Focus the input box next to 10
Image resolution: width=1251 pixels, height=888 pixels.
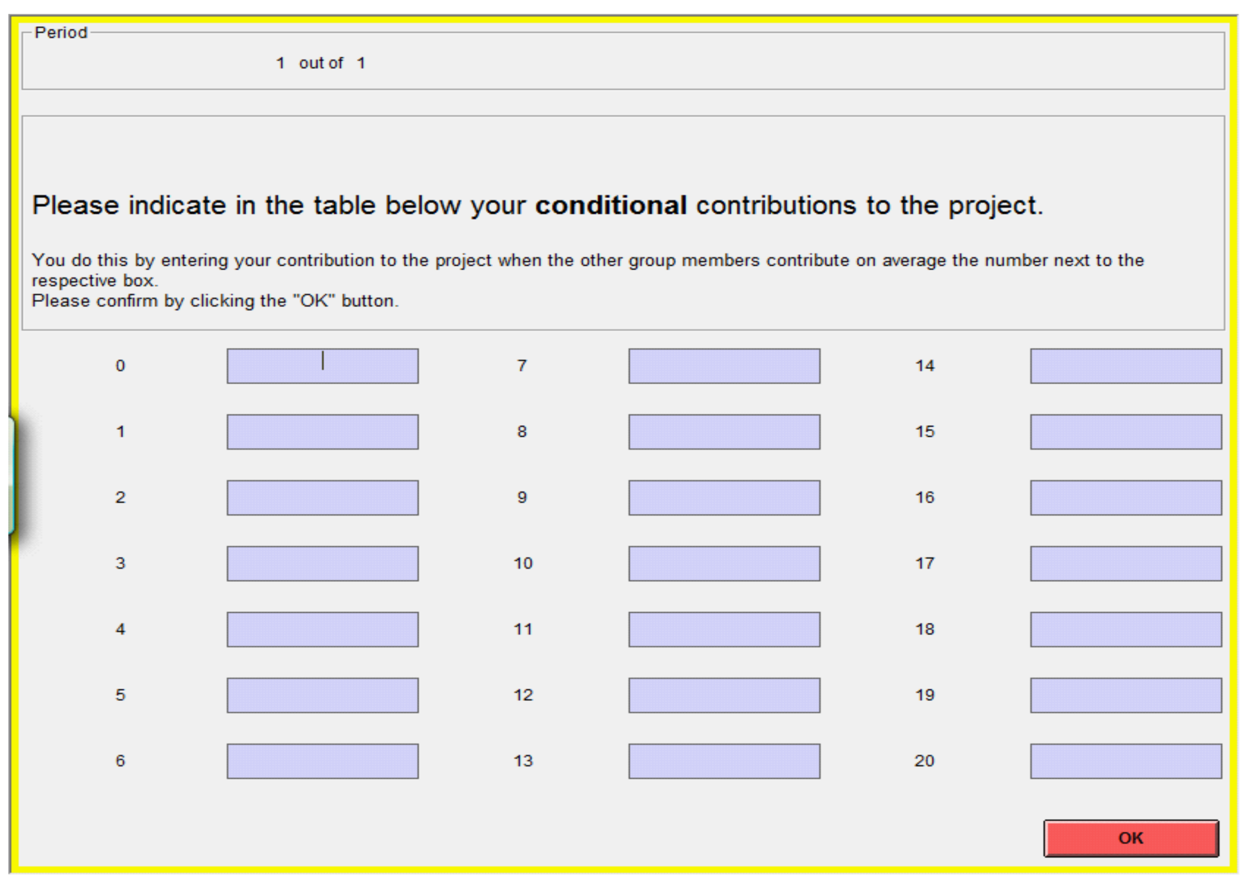tap(723, 563)
